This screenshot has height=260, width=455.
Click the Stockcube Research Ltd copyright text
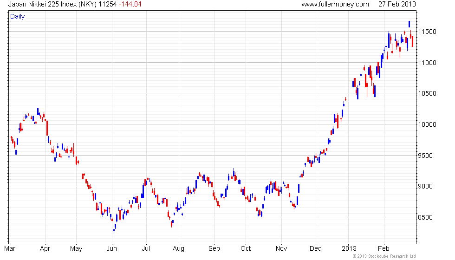384,256
